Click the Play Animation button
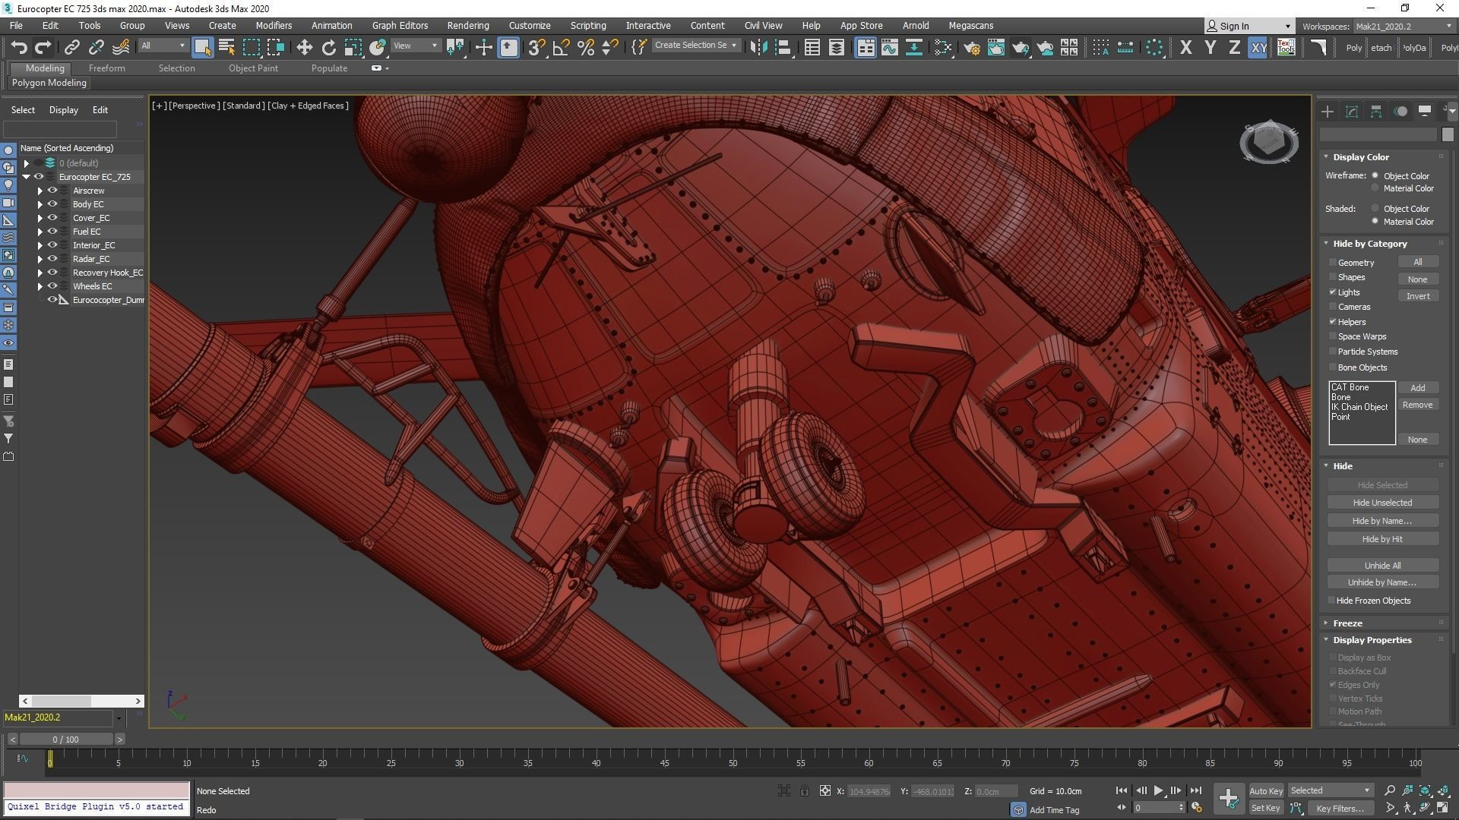 [1158, 790]
